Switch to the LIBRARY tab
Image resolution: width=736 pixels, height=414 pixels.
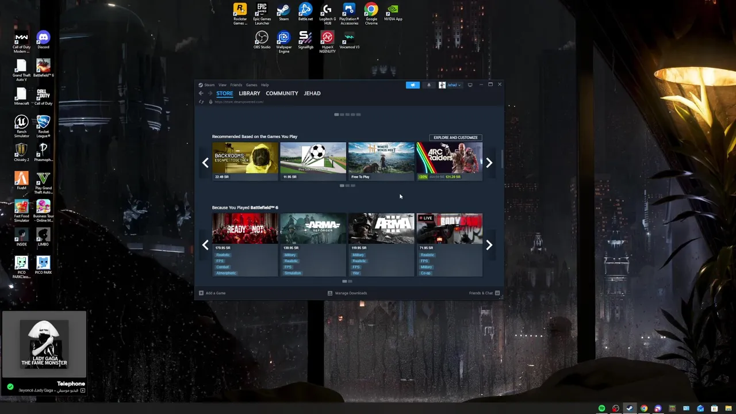[x=250, y=93]
